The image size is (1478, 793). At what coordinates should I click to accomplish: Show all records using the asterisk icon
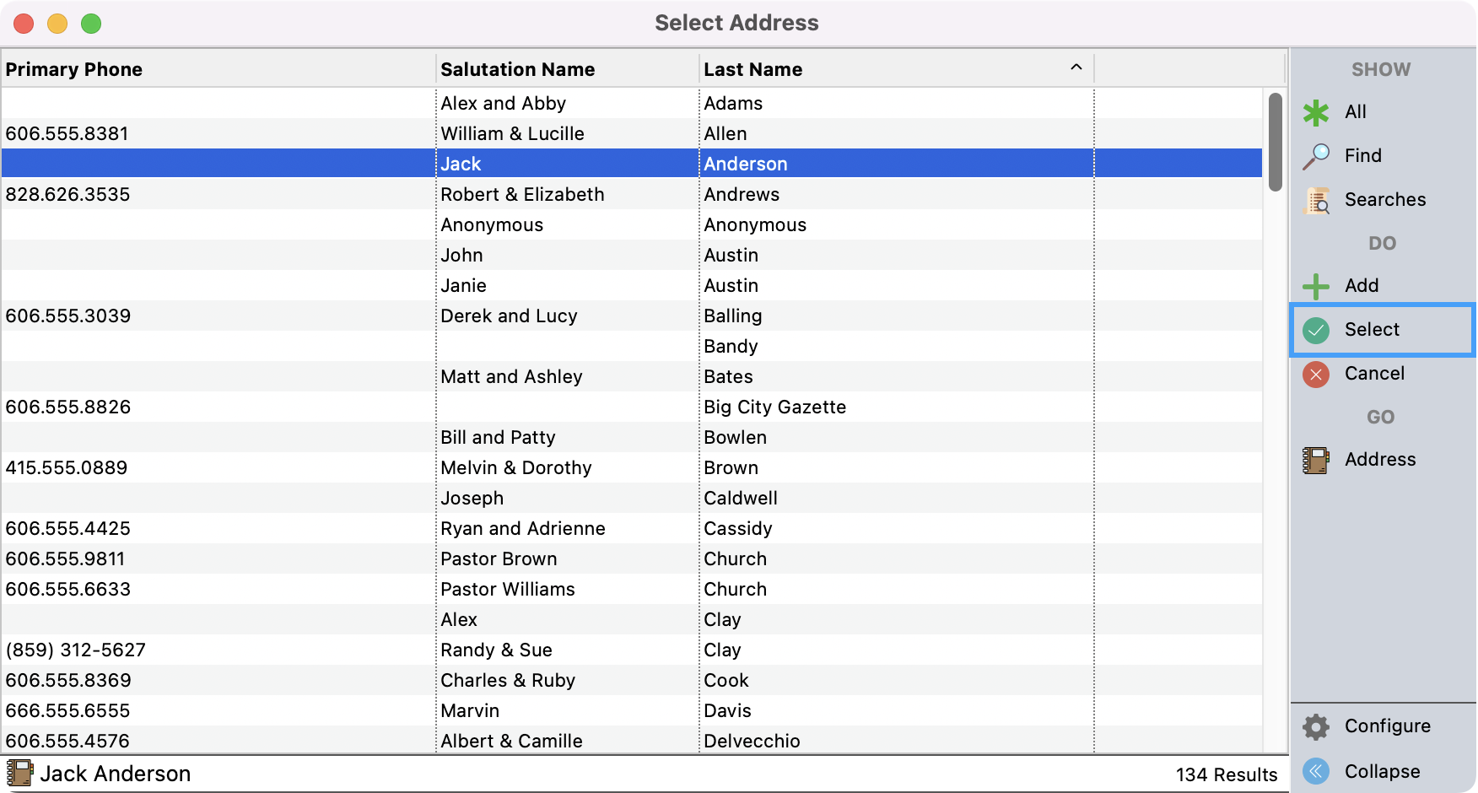coord(1316,111)
